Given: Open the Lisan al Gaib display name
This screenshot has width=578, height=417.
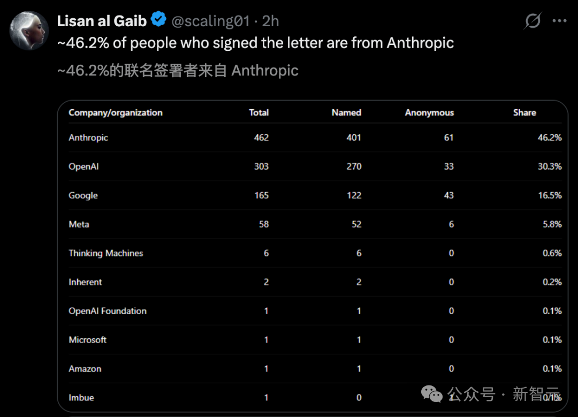Looking at the screenshot, I should coord(102,21).
